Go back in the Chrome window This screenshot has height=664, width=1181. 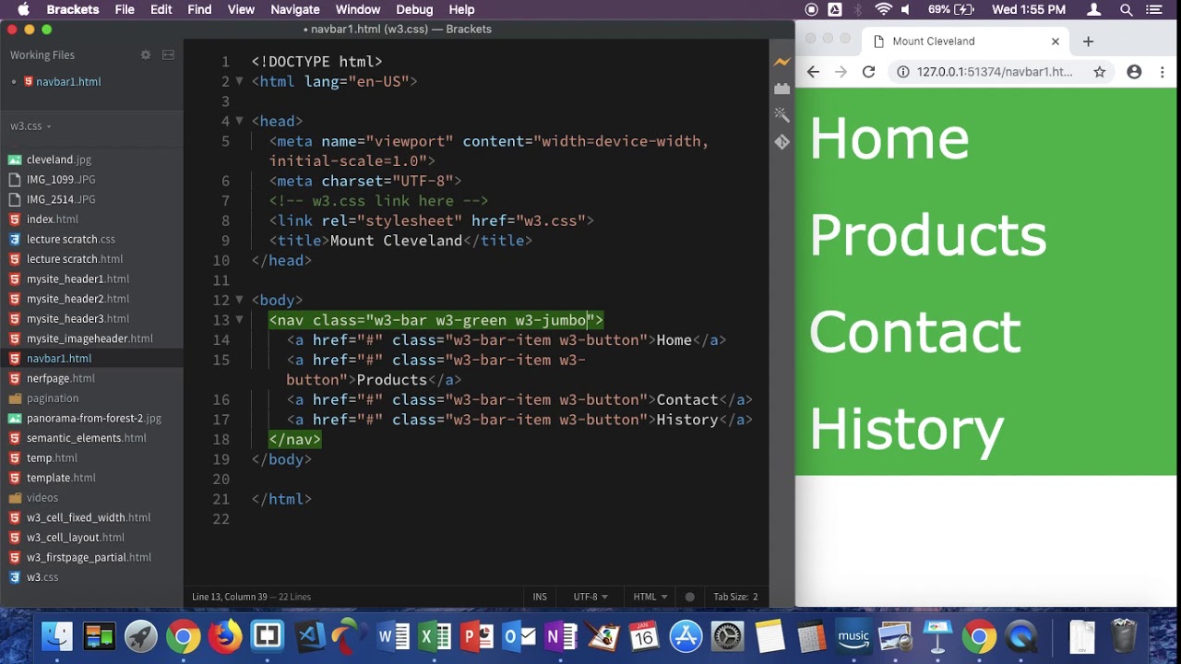(813, 72)
